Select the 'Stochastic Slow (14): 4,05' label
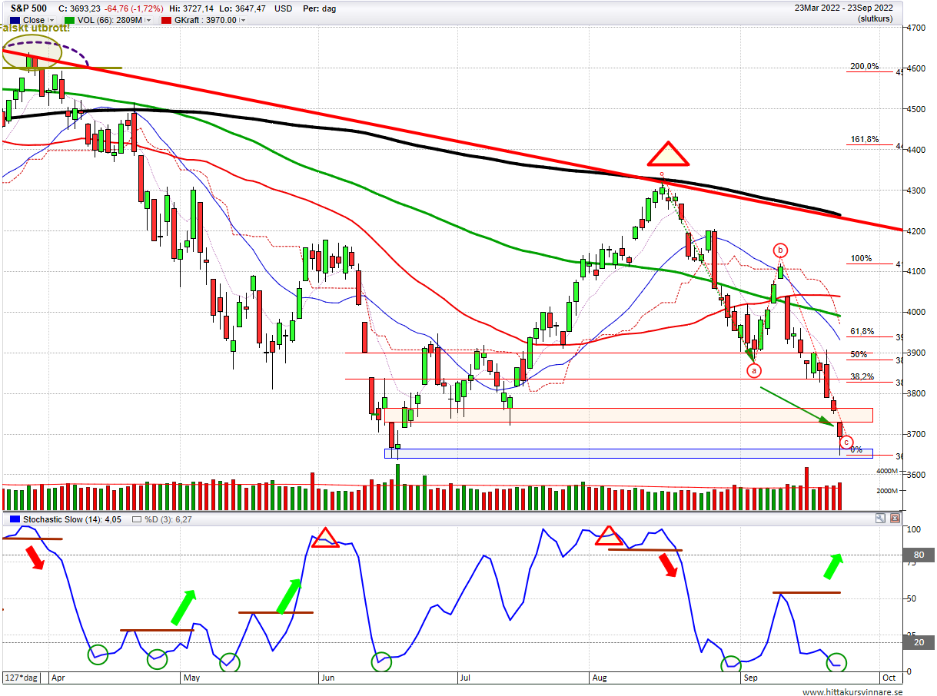This screenshot has height=696, width=937. [71, 519]
